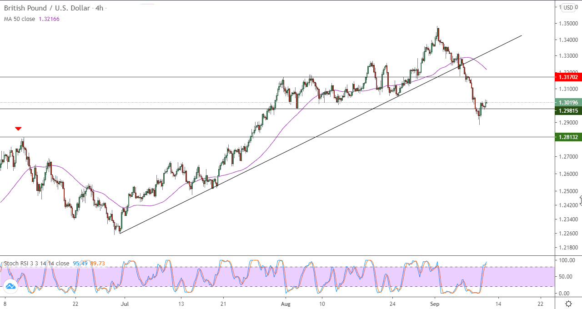Click the 24 date label on time axis
Screen dimensions: 582x309
click(392, 304)
